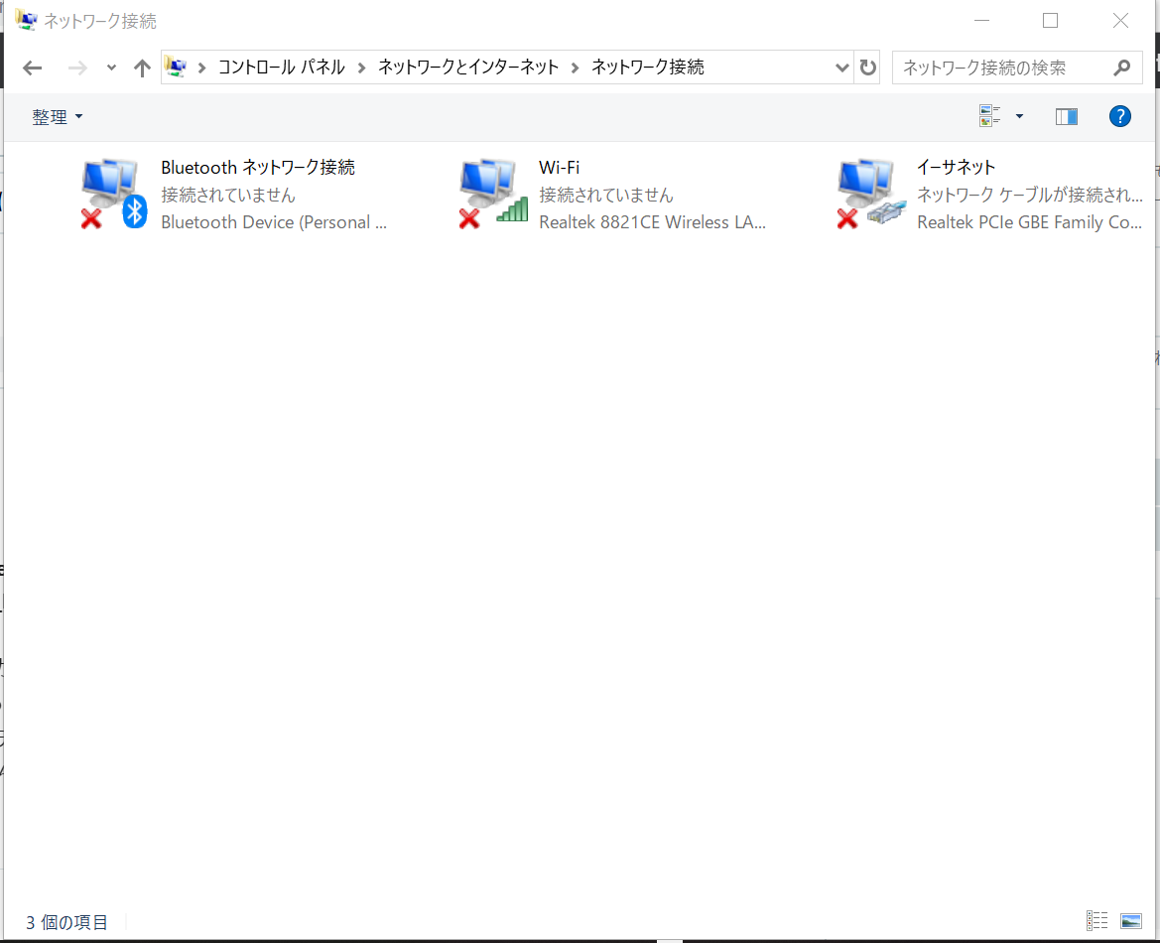The height and width of the screenshot is (943, 1160).
Task: Click Bluetooth ネットワーク接続 name text
Action: (258, 168)
